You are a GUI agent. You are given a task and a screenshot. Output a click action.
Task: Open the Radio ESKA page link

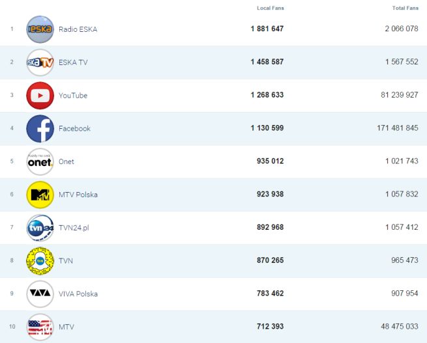point(78,29)
